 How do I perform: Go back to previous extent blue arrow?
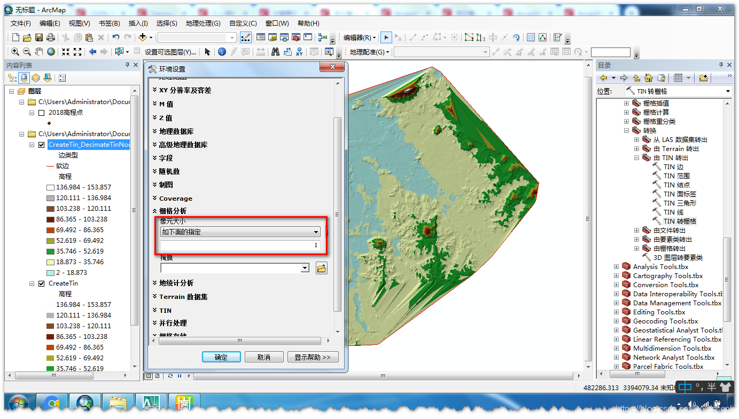[92, 52]
